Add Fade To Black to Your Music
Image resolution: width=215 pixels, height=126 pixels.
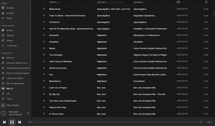[x=44, y=16]
